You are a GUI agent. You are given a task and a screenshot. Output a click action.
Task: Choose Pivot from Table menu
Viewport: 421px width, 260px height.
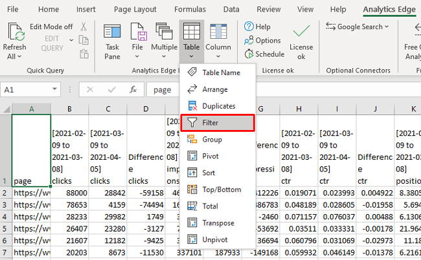pyautogui.click(x=212, y=156)
